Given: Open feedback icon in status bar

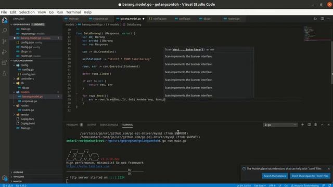Looking at the screenshot, I should pyautogui.click(x=324, y=185).
